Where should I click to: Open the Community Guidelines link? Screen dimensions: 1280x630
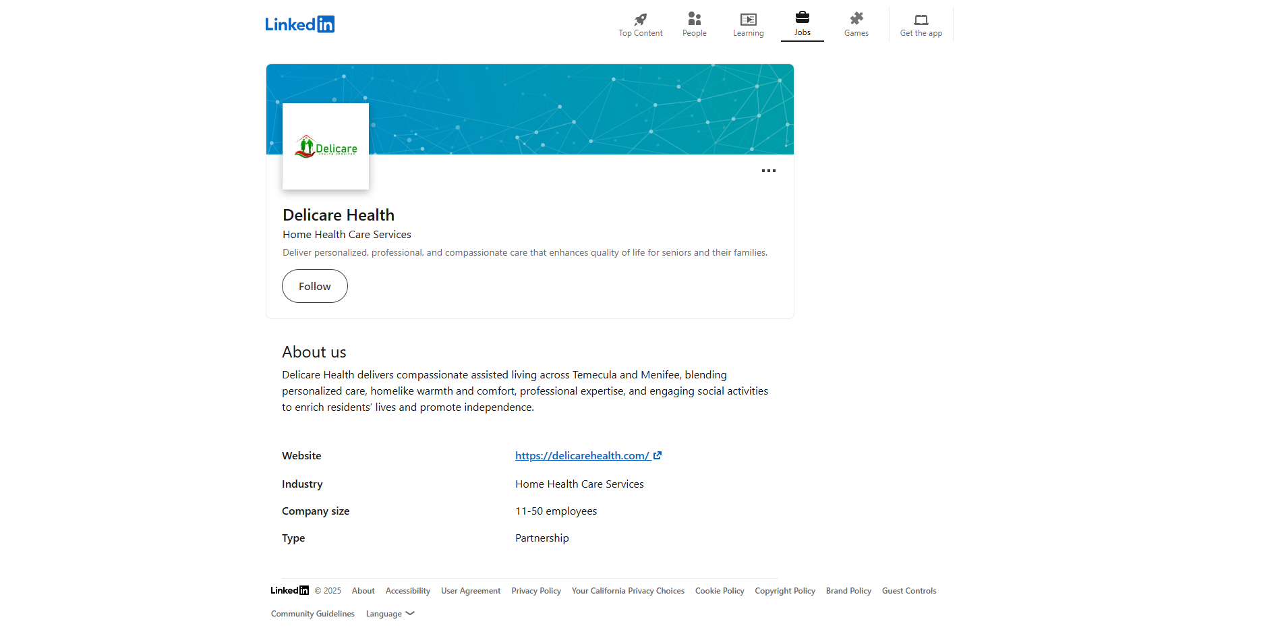(x=313, y=614)
